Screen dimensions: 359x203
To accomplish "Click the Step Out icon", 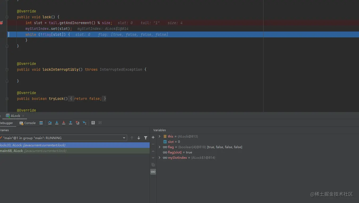I will [71, 123].
